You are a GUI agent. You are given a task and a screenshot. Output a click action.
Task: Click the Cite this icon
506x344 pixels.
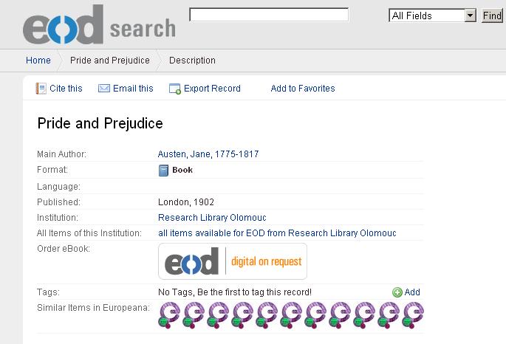tap(41, 89)
